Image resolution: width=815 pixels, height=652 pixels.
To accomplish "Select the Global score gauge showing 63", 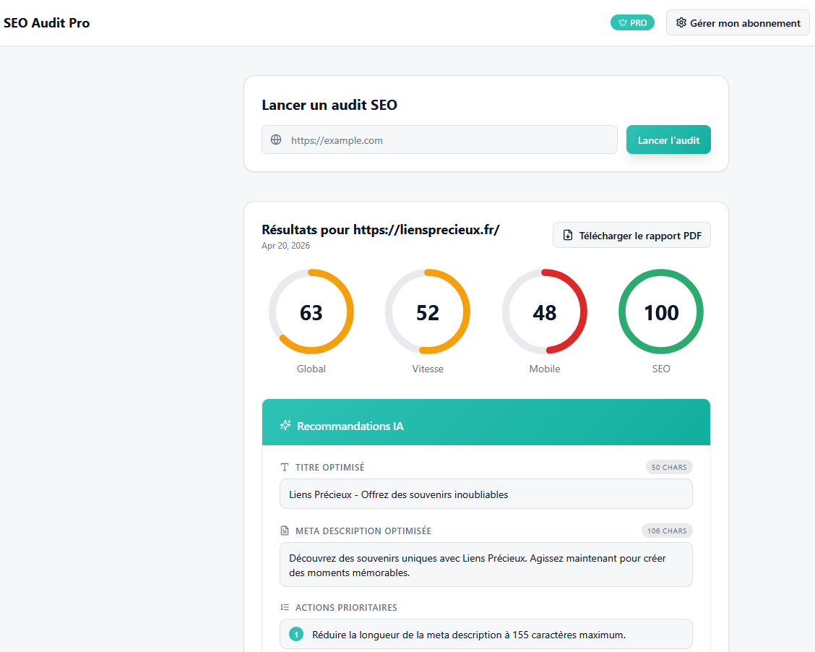I will (311, 312).
